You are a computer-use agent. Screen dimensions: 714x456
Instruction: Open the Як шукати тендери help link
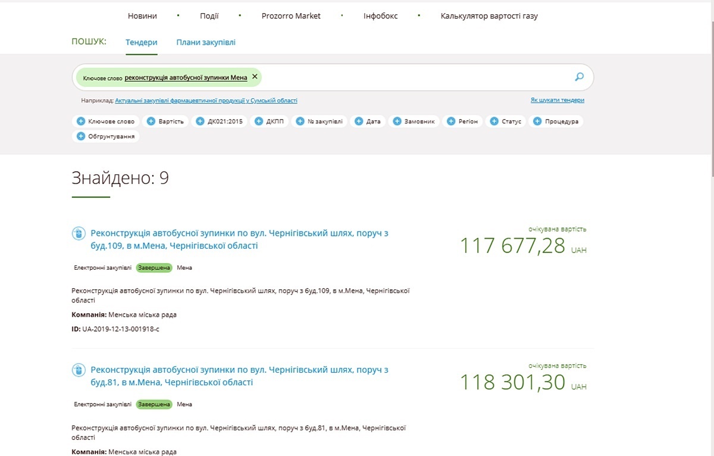557,101
